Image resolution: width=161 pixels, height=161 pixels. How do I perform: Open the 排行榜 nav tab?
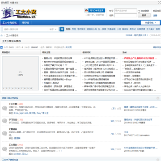pyautogui.click(x=25, y=23)
